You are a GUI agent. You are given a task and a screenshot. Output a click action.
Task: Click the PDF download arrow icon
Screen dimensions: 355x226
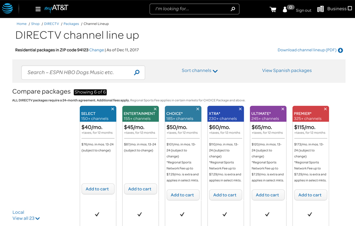click(x=340, y=50)
